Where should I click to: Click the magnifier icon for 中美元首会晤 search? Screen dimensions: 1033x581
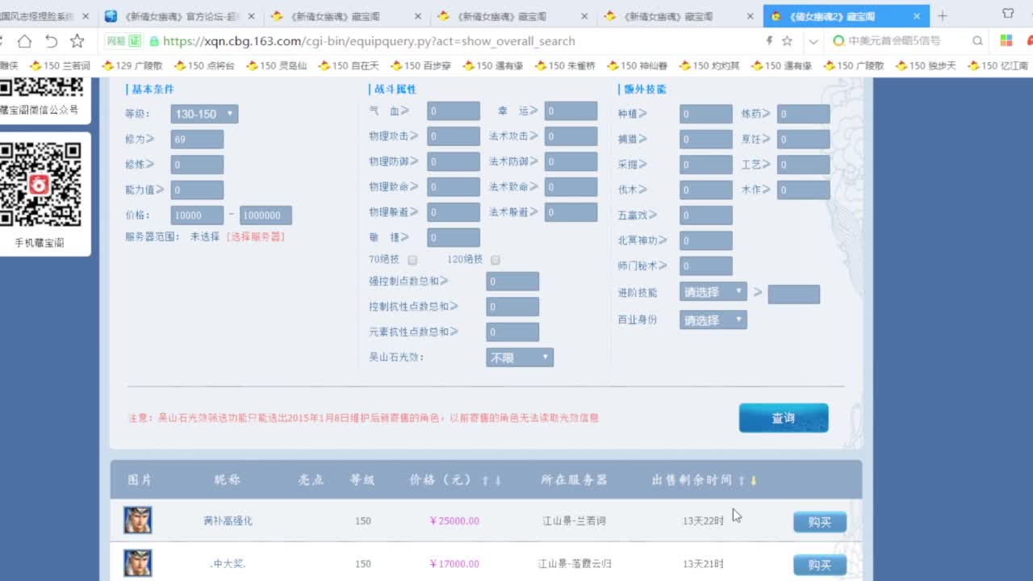coord(977,40)
